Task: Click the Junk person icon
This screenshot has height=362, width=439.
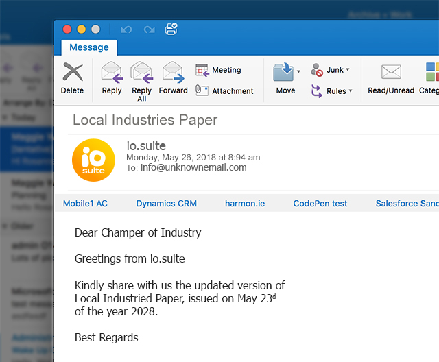Action: (x=317, y=70)
